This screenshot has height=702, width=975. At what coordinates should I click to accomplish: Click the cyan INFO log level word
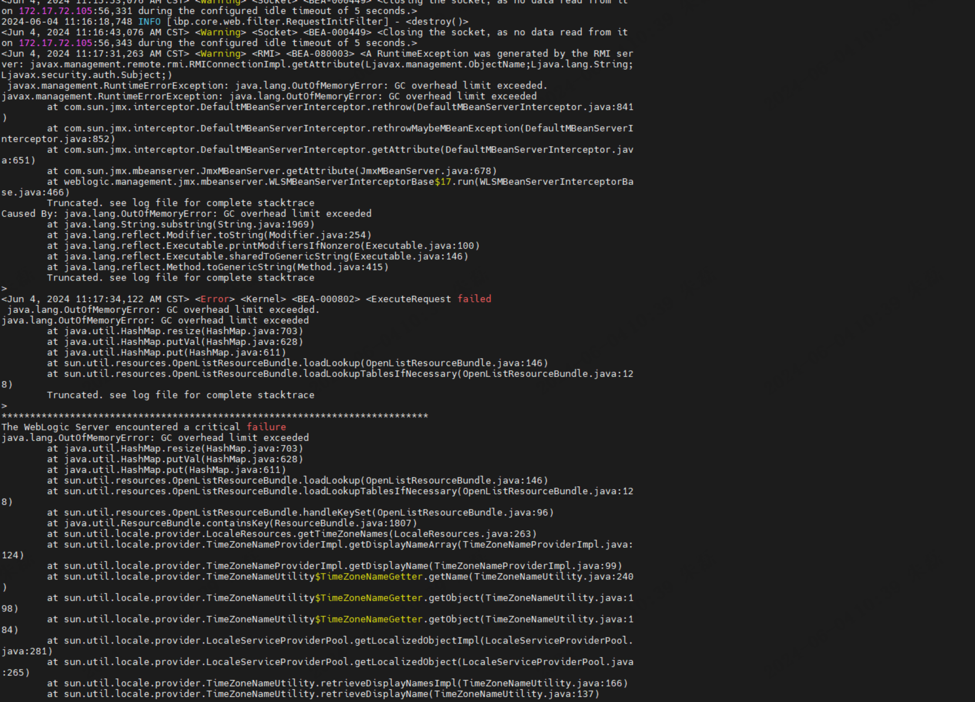point(149,22)
